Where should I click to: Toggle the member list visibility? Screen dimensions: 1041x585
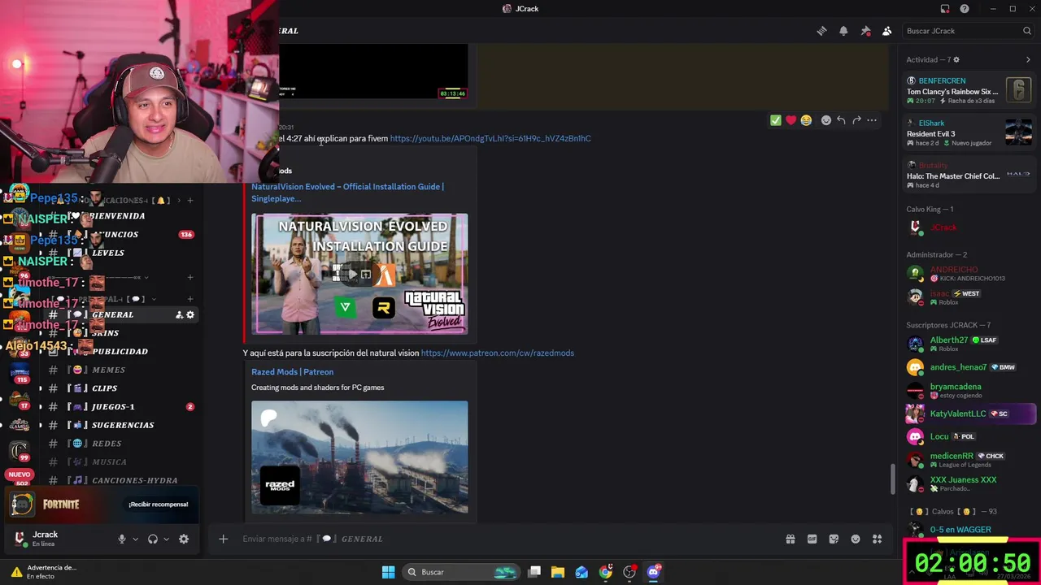(x=887, y=31)
